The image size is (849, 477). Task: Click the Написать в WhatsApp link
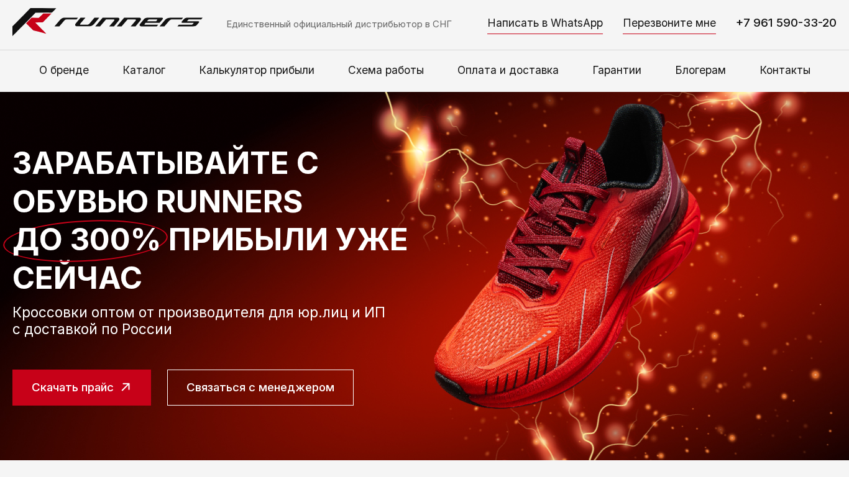pos(545,24)
